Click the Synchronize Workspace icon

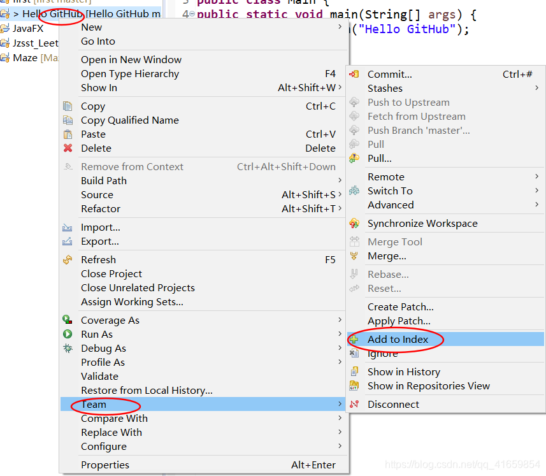[x=354, y=223]
